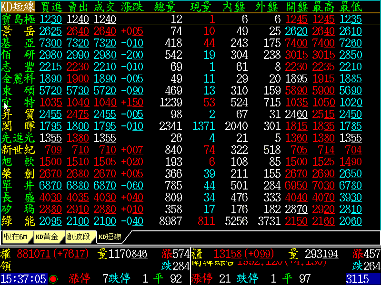Click the active KD短線 tab
This screenshot has height=285, width=381.
(110, 237)
